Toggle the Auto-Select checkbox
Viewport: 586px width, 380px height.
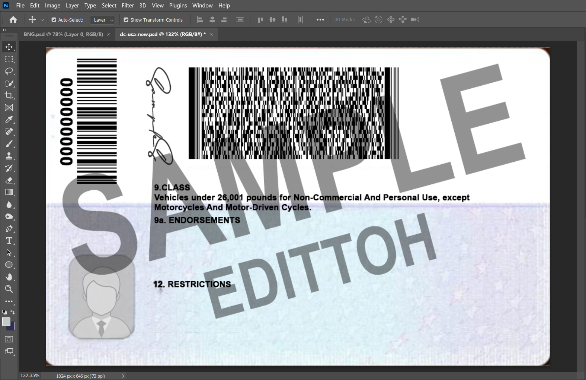point(54,20)
